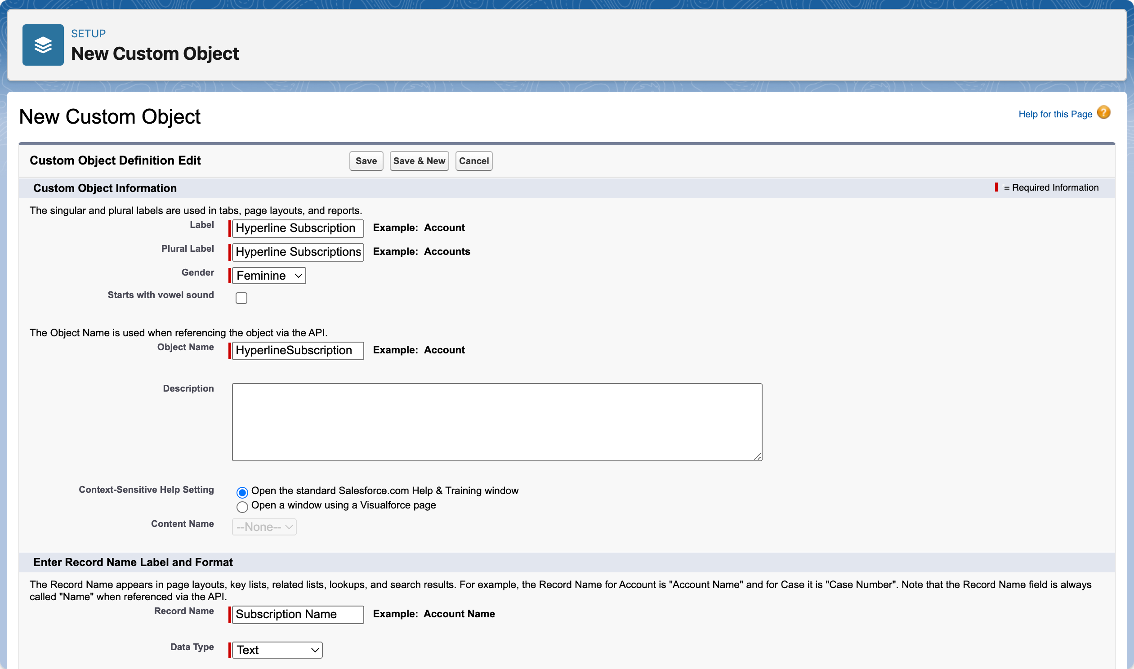Screen dimensions: 1134x669
Task: Select Open the standard Salesforce.com Help radio option
Action: click(242, 492)
